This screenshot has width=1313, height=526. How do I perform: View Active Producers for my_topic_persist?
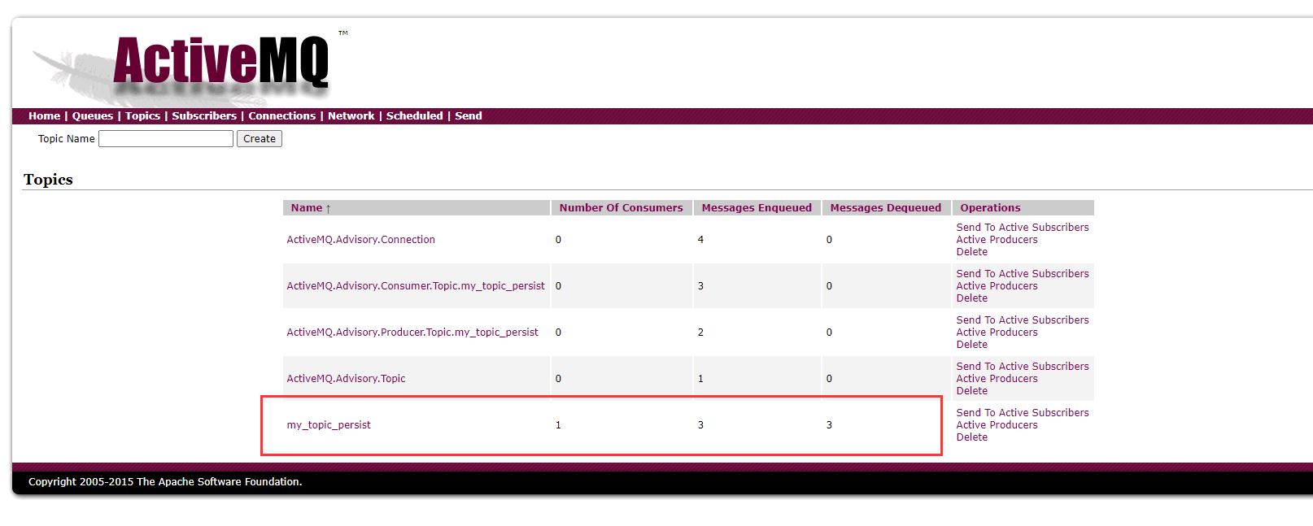[997, 425]
